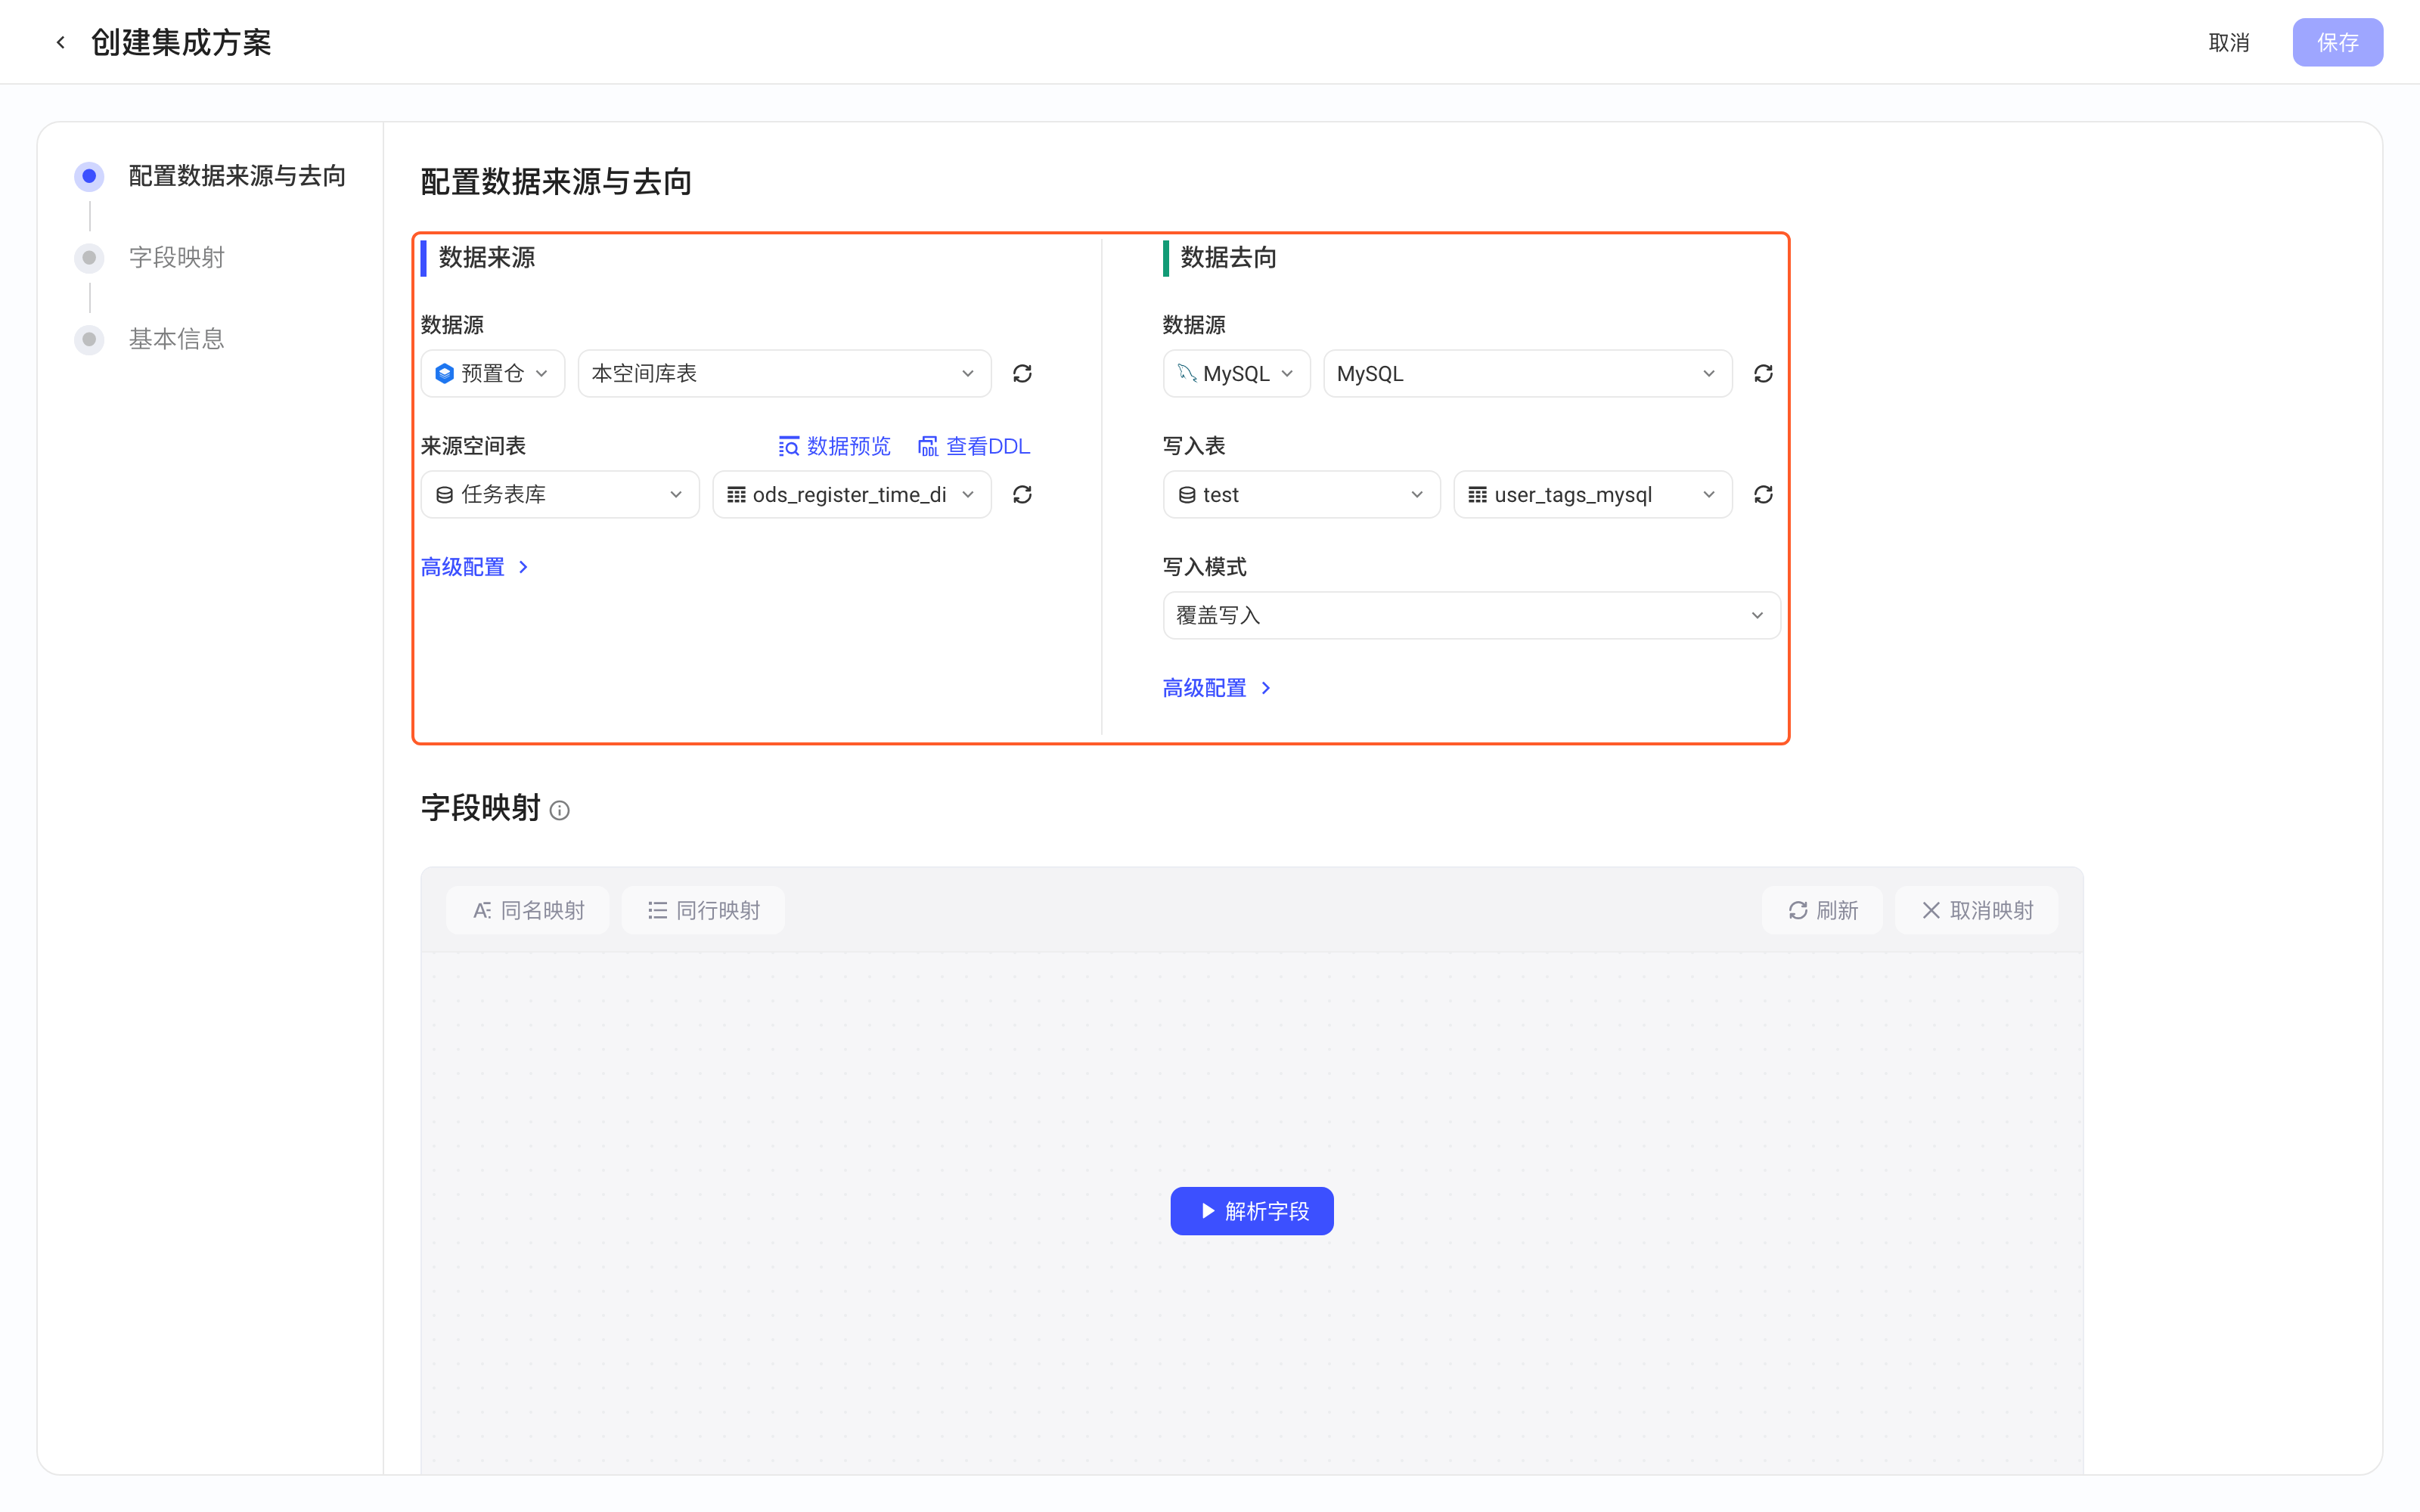
Task: Click the 保存 button
Action: click(2338, 42)
